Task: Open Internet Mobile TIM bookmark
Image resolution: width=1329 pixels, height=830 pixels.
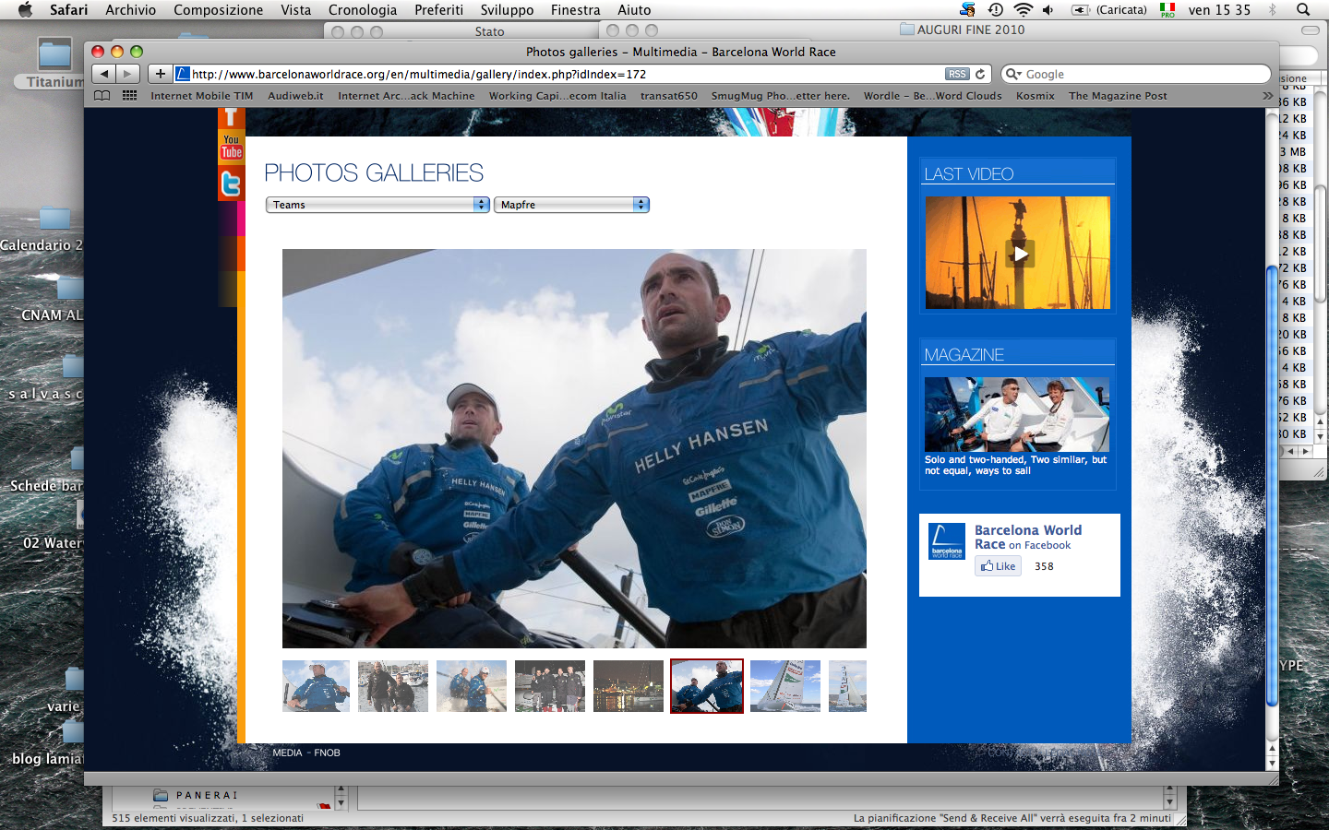Action: tap(202, 96)
